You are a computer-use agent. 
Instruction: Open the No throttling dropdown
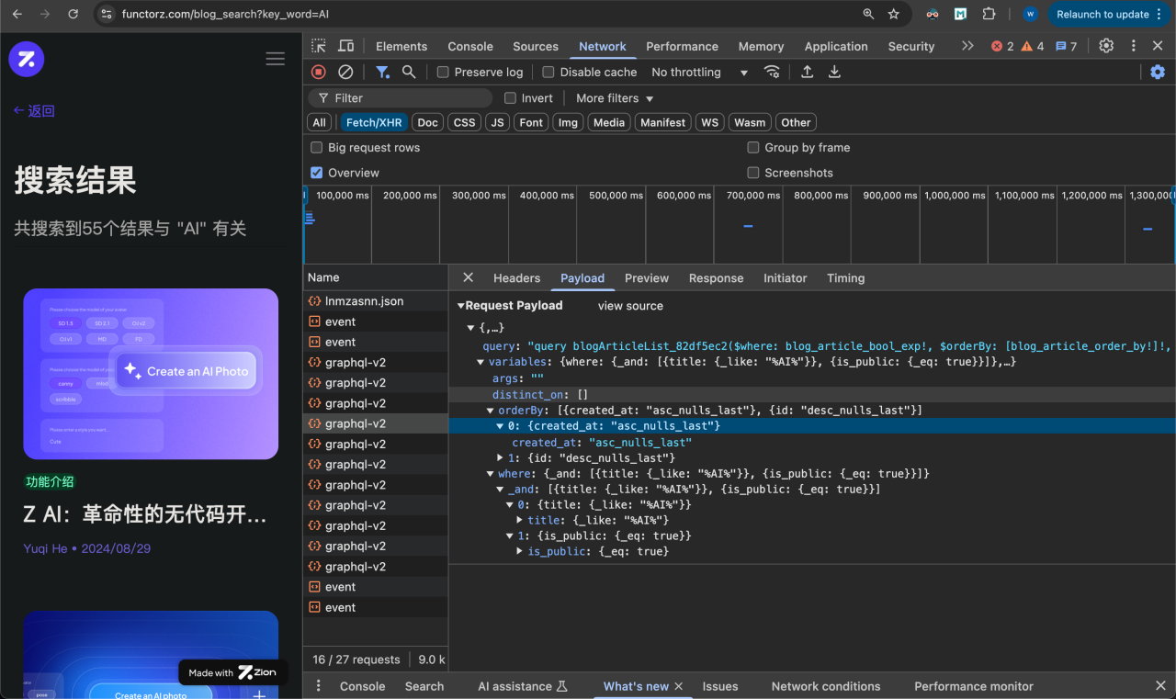point(699,73)
